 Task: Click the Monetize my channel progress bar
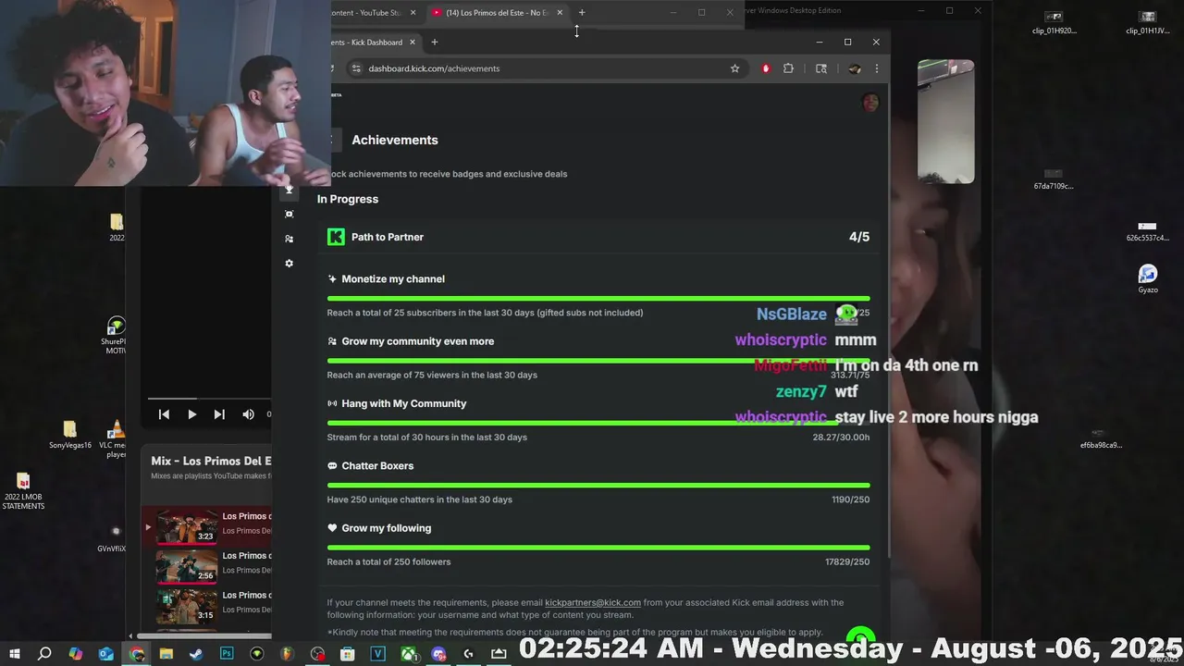click(598, 299)
